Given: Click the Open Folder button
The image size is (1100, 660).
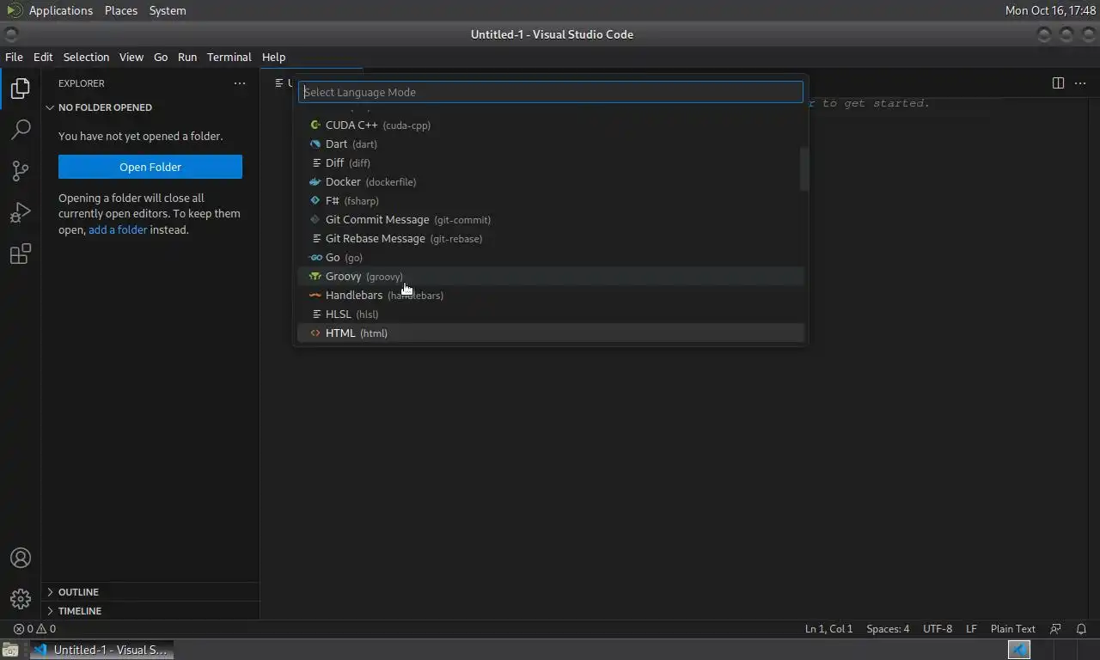Looking at the screenshot, I should [x=150, y=167].
